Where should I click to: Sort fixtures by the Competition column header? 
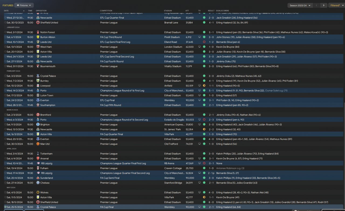pyautogui.click(x=106, y=11)
